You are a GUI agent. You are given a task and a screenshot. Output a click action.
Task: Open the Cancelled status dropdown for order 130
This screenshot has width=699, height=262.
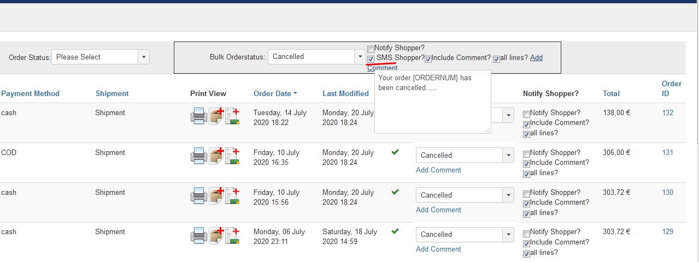click(465, 195)
